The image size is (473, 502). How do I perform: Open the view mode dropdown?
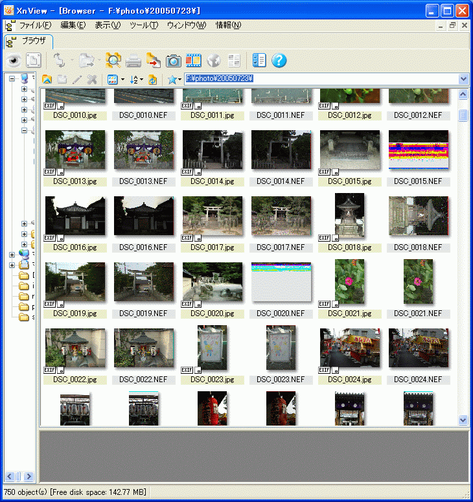coord(115,79)
